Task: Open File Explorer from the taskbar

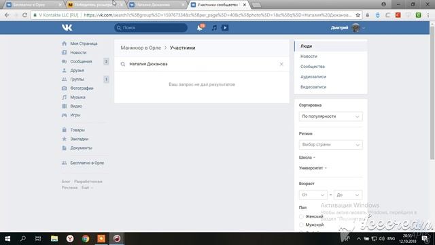Action: [x=54, y=239]
